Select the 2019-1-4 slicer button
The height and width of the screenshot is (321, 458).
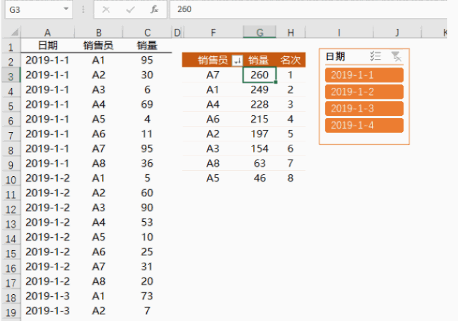[x=364, y=125]
